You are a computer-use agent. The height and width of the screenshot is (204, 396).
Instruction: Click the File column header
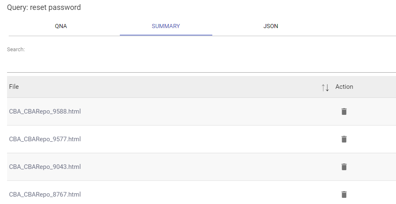click(x=14, y=87)
